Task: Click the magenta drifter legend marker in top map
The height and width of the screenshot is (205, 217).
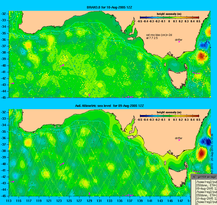Action: tap(179, 42)
